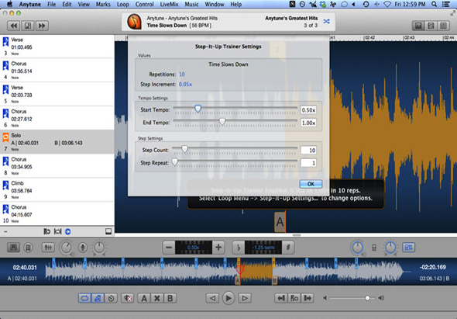
Task: Open the Loop menu
Action: [x=122, y=5]
